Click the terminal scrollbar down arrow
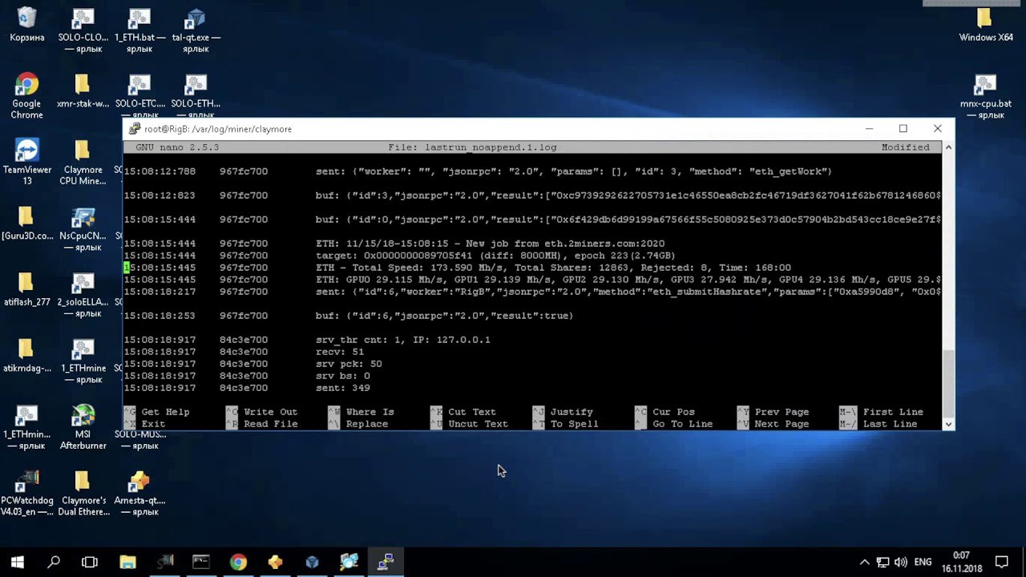Image resolution: width=1026 pixels, height=577 pixels. pyautogui.click(x=948, y=424)
